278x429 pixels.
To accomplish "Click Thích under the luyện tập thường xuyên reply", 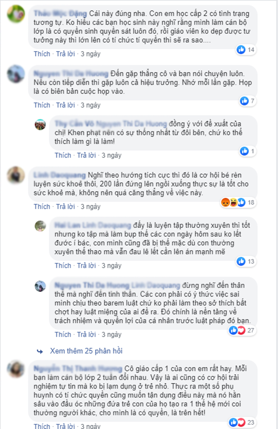I will click(63, 265).
